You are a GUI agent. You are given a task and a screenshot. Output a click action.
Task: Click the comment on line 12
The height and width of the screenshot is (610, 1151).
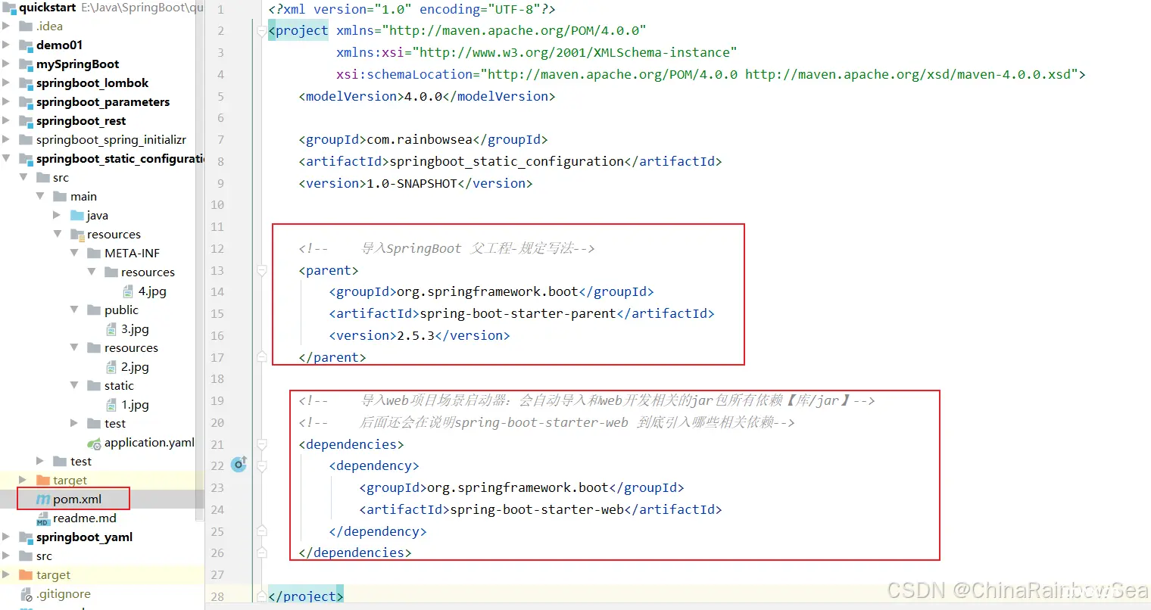tap(446, 248)
